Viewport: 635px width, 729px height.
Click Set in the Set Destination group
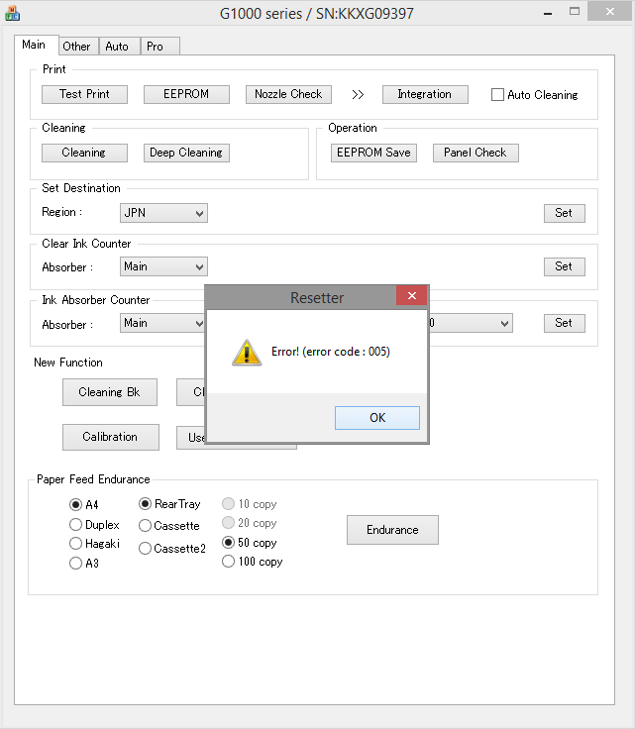click(x=565, y=213)
